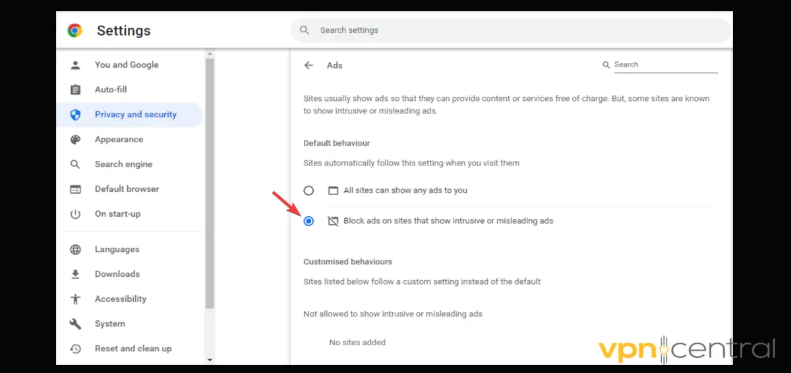Click the Chrome logo icon
The height and width of the screenshot is (373, 791).
coord(74,30)
